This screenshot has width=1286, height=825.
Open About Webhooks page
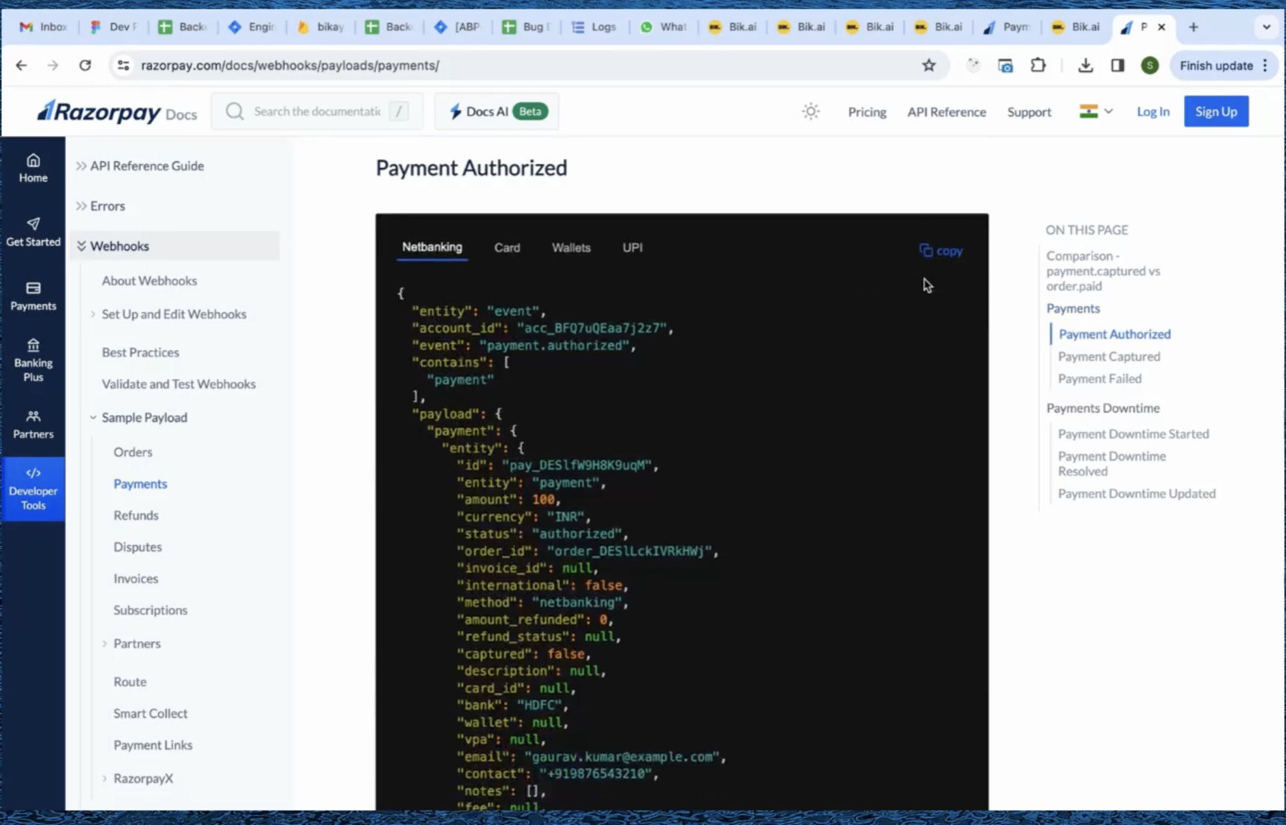[x=149, y=281]
